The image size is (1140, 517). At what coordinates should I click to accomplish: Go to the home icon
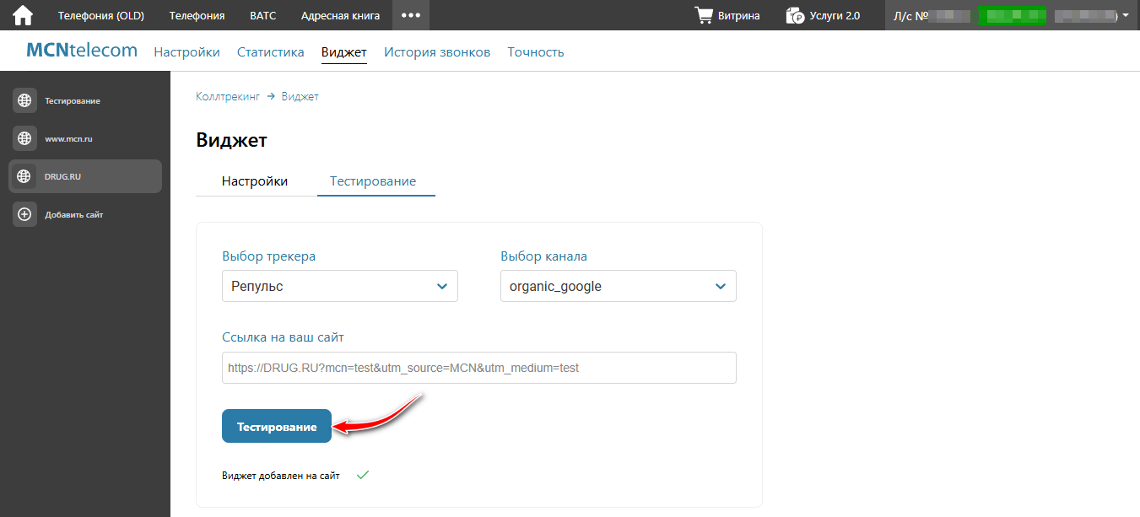click(x=23, y=15)
